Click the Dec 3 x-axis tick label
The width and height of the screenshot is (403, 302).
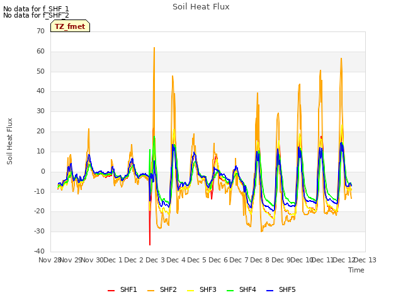(x=155, y=260)
